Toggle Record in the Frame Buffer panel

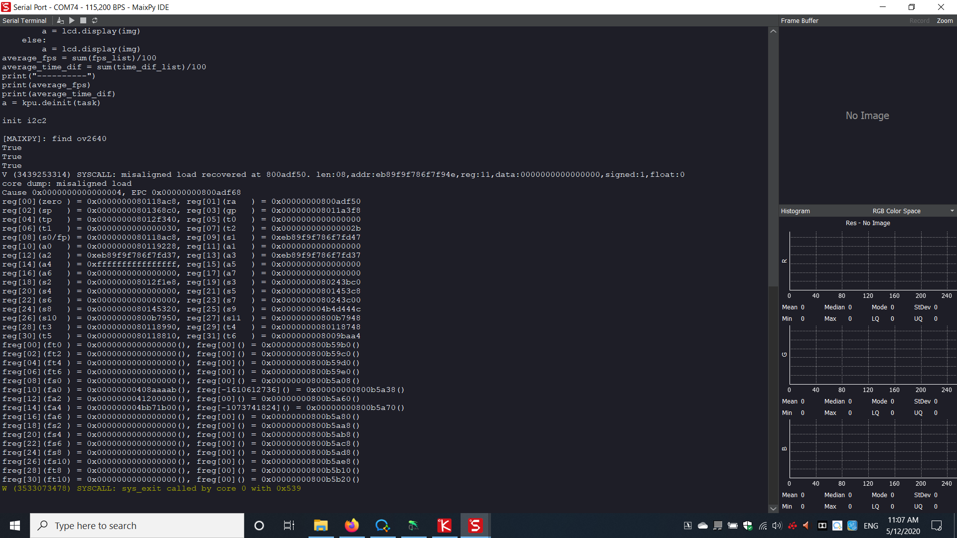919,20
